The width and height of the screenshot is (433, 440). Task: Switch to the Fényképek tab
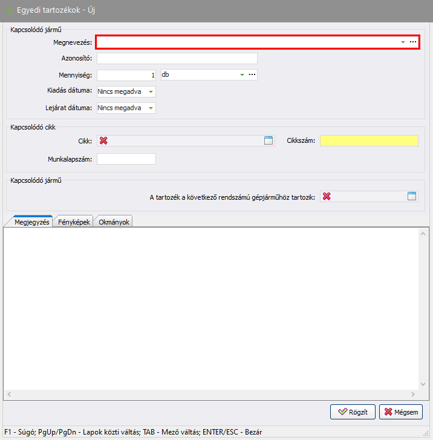pyautogui.click(x=74, y=222)
